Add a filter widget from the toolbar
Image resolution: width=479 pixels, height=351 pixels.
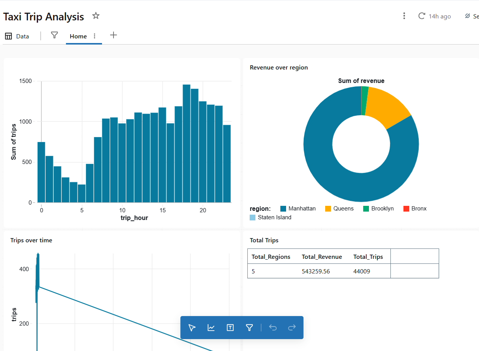[249, 328]
